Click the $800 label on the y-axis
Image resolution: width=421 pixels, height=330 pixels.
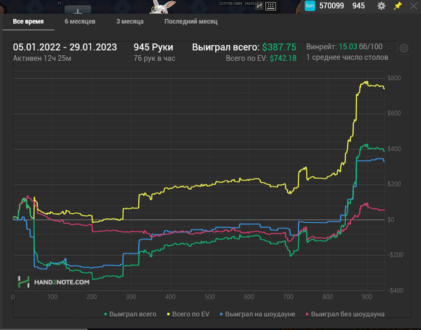click(x=394, y=78)
